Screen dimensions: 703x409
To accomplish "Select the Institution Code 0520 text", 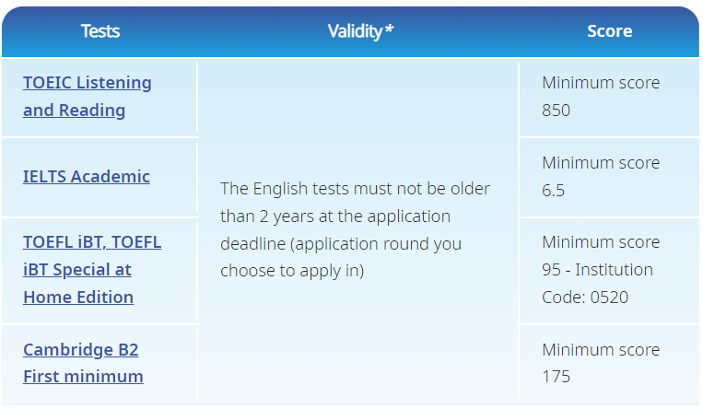I will click(x=597, y=284).
